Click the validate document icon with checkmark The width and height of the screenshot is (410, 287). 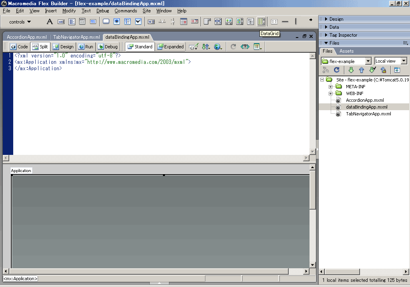click(x=194, y=47)
